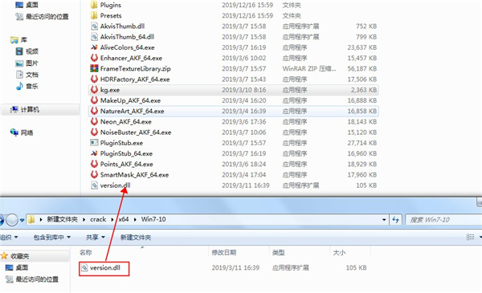This screenshot has width=482, height=293.
Task: Click the refresh button beside address bar
Action: click(x=395, y=220)
